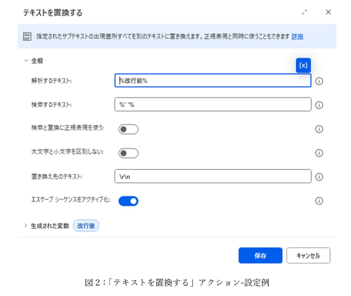The image size is (351, 296).
Task: Turn on 大文字と小文字を区別しない toggle
Action: 128,153
